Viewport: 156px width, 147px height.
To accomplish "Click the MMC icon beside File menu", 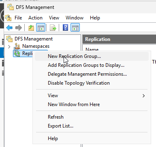I will (x=9, y=18).
